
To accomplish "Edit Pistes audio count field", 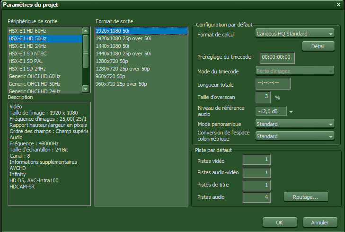I will pos(257,197).
